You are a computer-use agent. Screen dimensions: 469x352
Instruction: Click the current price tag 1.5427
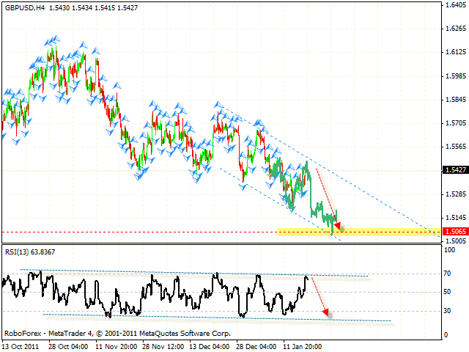(454, 170)
